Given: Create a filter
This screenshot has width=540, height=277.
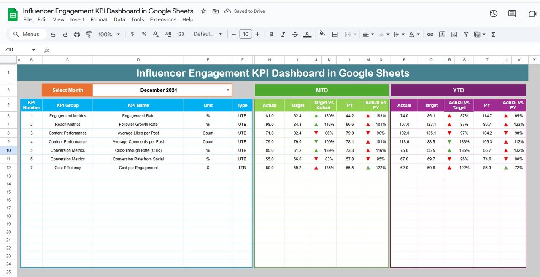Looking at the screenshot, I should pos(466,34).
